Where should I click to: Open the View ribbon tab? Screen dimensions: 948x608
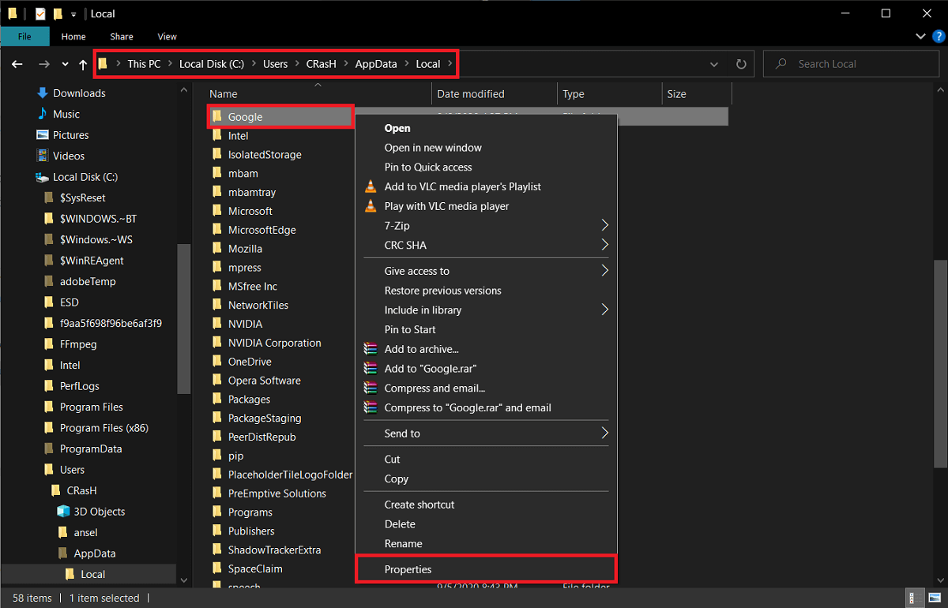pos(167,36)
